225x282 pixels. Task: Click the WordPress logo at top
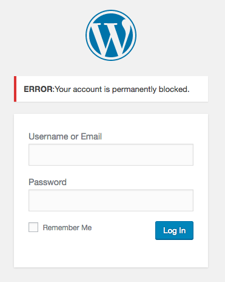pyautogui.click(x=111, y=35)
